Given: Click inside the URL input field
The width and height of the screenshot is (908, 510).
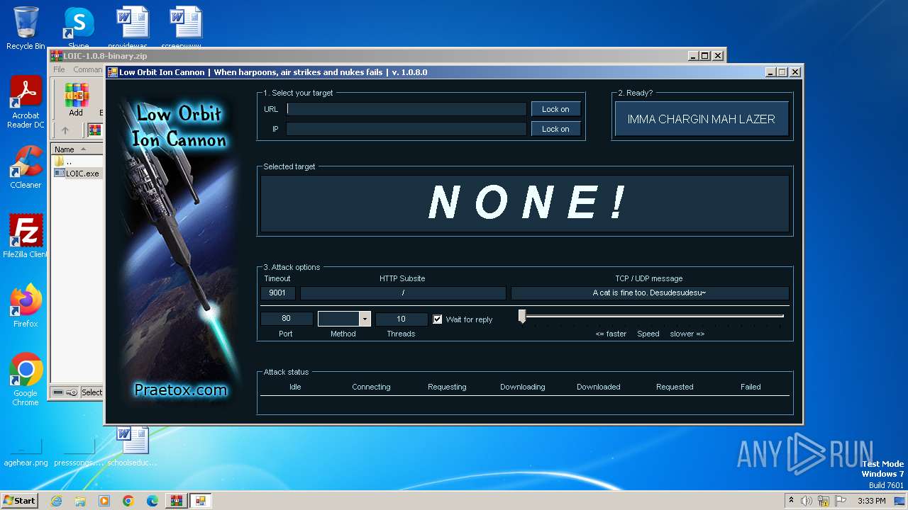Looking at the screenshot, I should [x=406, y=109].
